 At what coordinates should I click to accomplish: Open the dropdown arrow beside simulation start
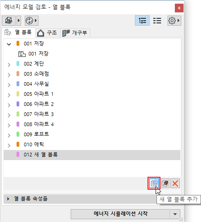coord(175,214)
